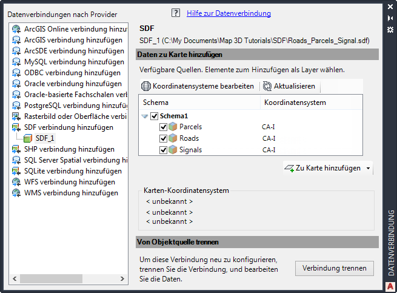Screen dimensions: 397x293
Task: Click the Schema1 label
Action: coord(174,116)
